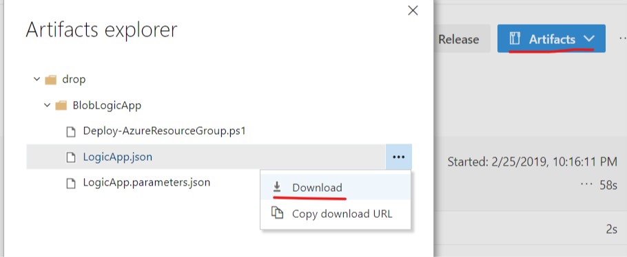Click the LogicApp.parameters.json file icon

pos(71,183)
